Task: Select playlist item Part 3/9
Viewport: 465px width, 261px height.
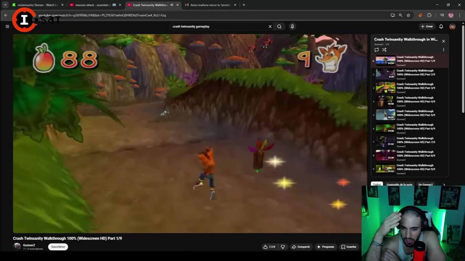Action: 410,87
